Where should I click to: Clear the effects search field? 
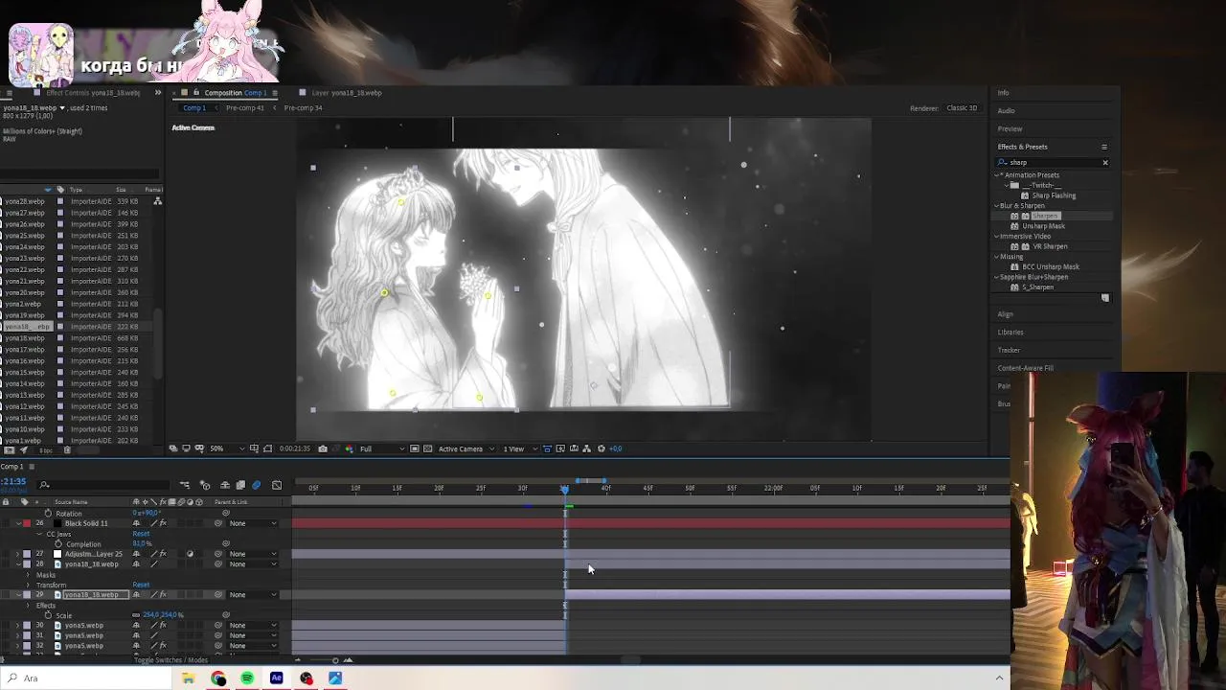(x=1104, y=162)
